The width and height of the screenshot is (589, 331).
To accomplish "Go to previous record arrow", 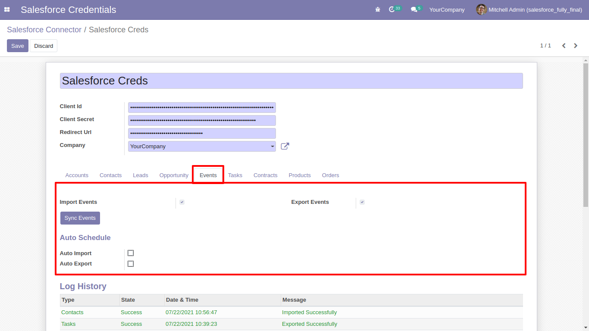I will point(564,46).
